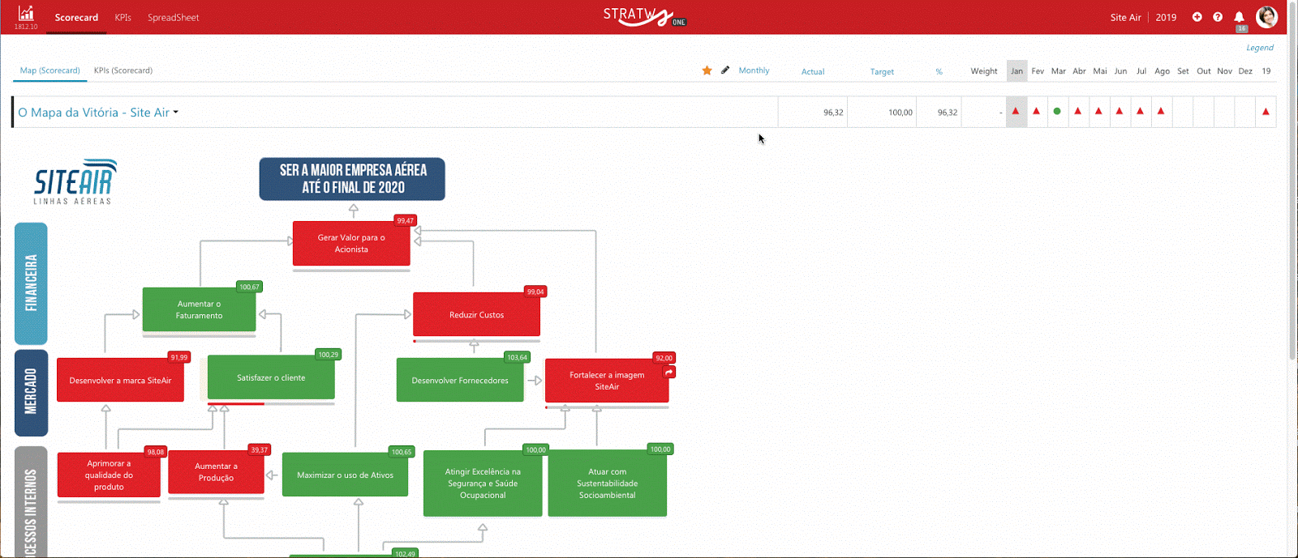Click the edit pencil icon
1298x558 pixels.
[x=725, y=70]
